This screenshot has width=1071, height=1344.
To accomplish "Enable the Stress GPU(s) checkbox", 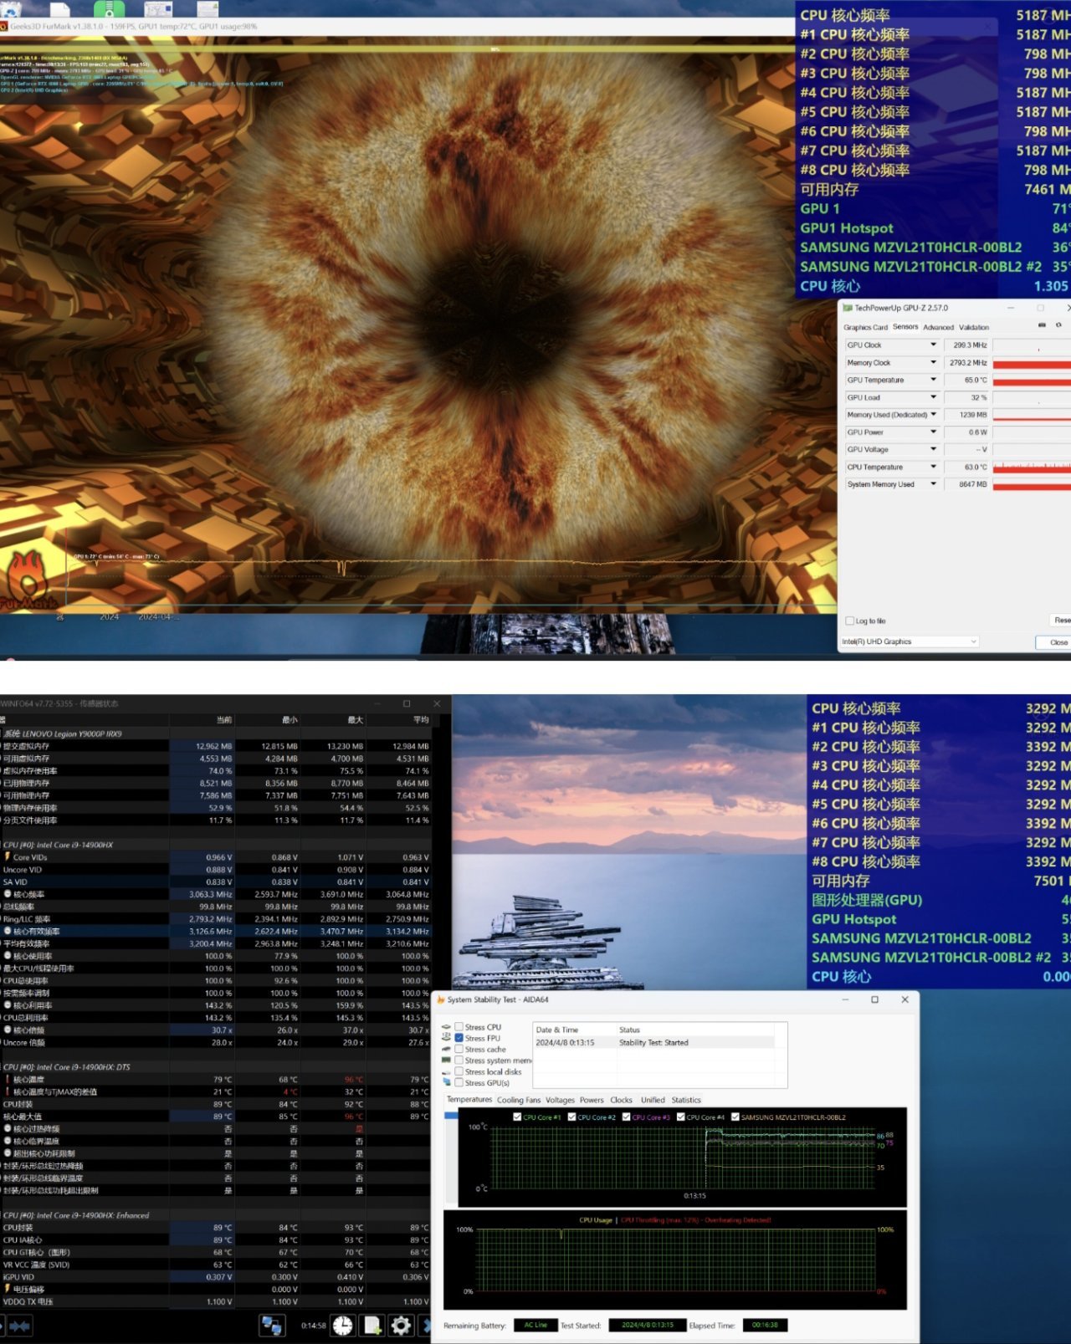I will [459, 1083].
